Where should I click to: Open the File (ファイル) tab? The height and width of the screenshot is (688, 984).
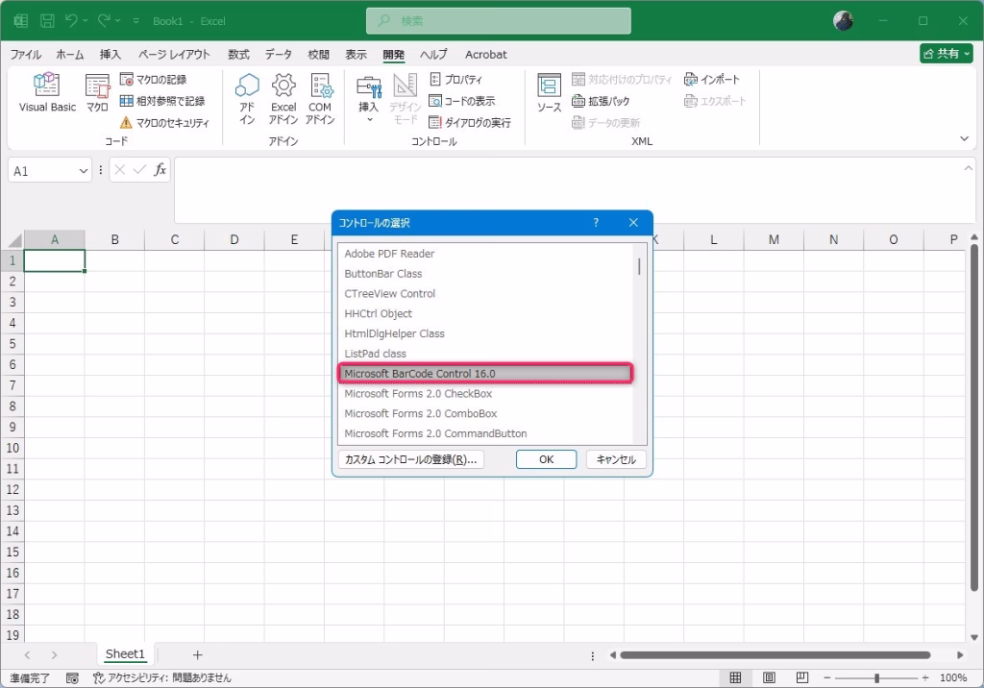tap(26, 55)
